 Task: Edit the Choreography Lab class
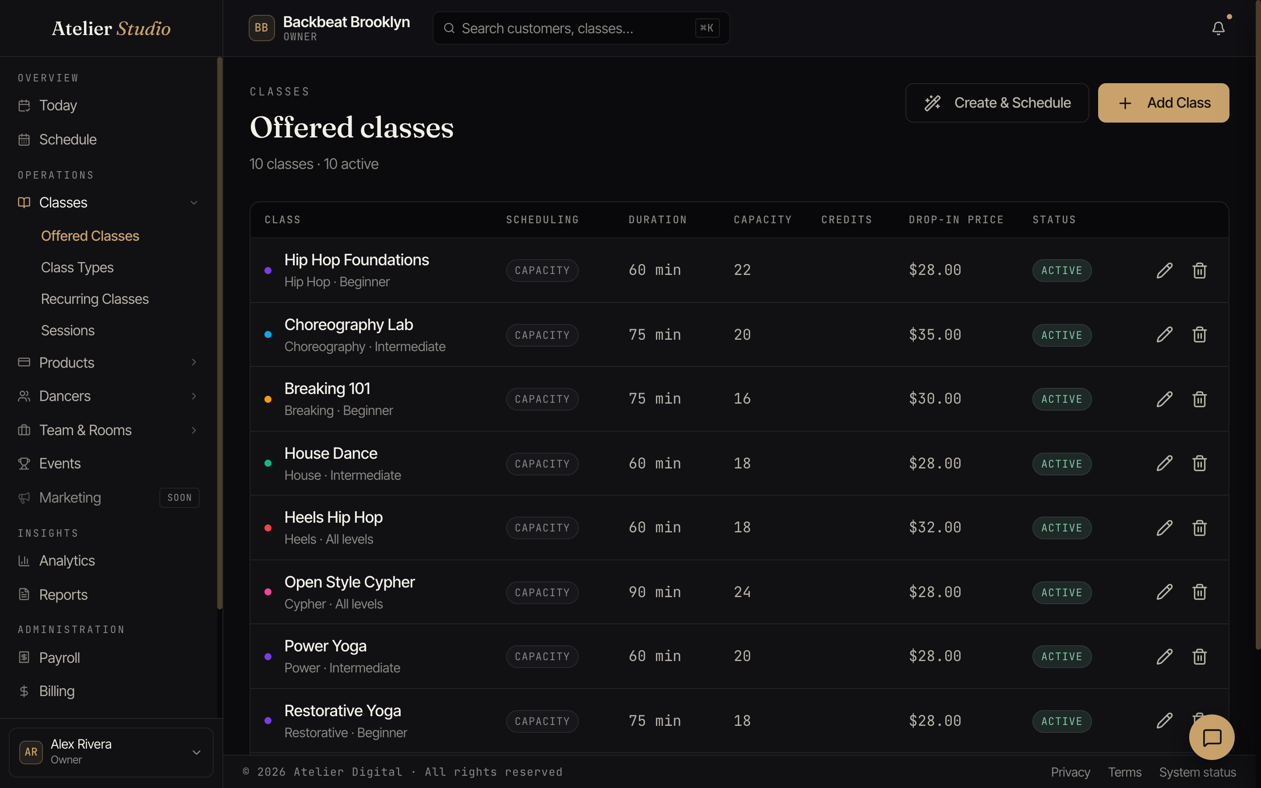pos(1165,334)
